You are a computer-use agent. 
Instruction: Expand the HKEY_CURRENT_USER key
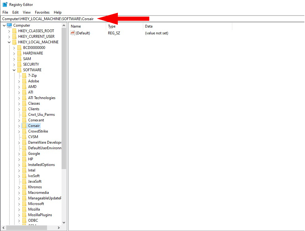click(9, 37)
